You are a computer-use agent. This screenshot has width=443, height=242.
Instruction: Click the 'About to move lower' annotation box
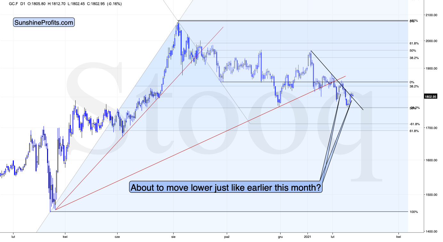tap(226, 187)
